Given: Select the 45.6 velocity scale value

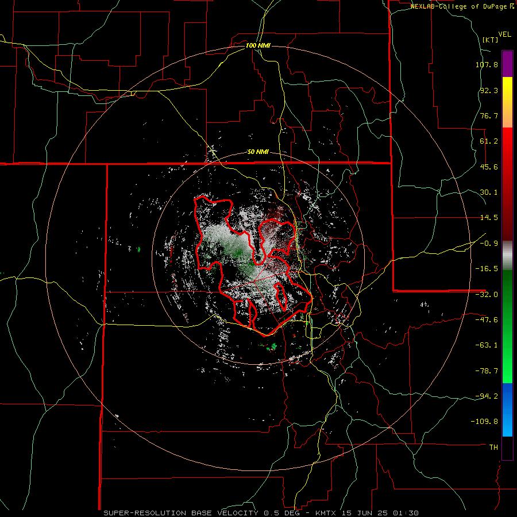Looking at the screenshot, I should [489, 167].
